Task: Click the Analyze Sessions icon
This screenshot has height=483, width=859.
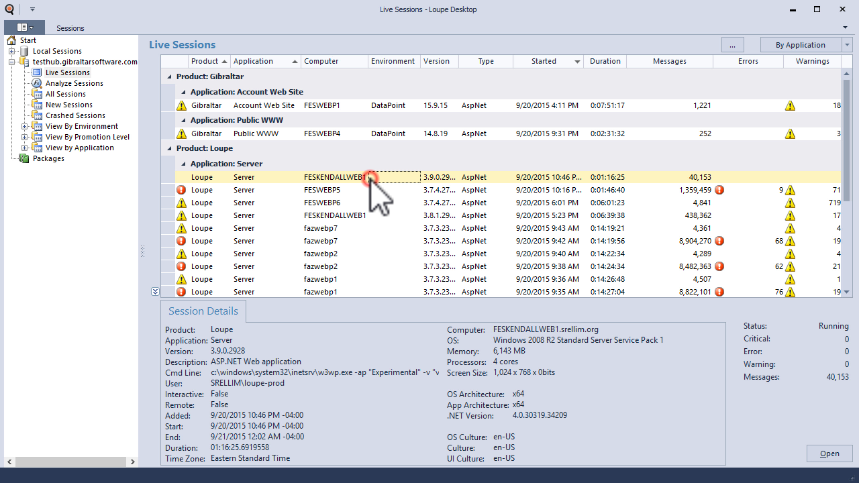Action: 37,83
